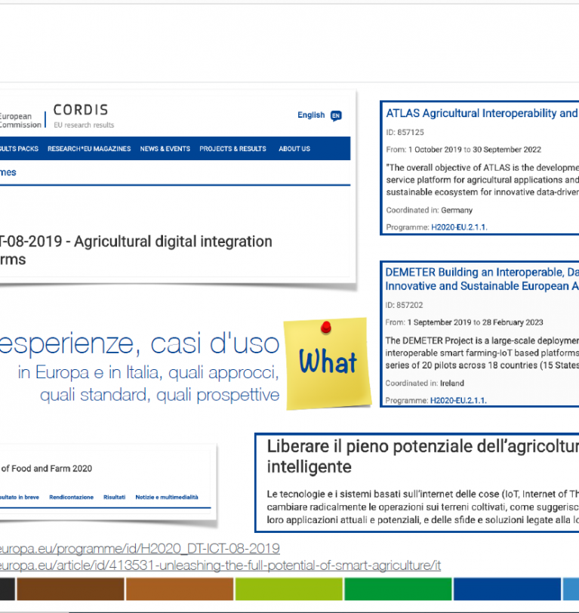This screenshot has height=613, width=579.
Task: Click 'quali standard, quali prospettive' line
Action: coord(159,395)
